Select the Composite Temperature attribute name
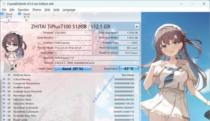 [27, 83]
